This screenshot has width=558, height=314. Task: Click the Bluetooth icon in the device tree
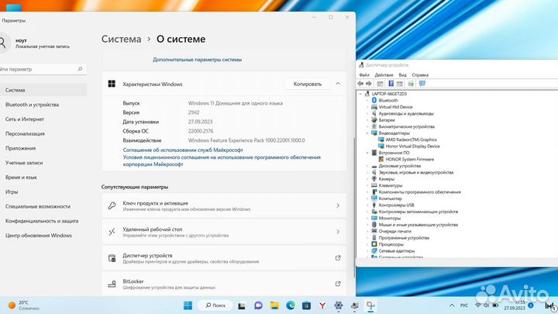pos(374,100)
